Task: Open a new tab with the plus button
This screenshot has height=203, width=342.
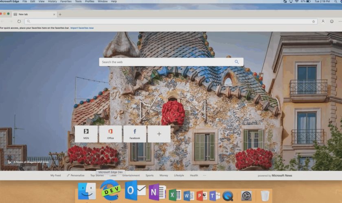Action: 60,14
